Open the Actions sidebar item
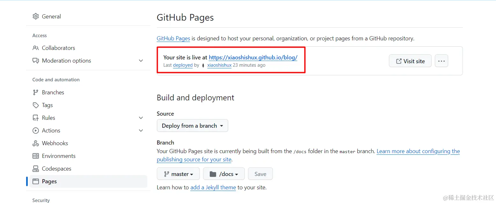Image resolution: width=496 pixels, height=203 pixels. tap(51, 131)
